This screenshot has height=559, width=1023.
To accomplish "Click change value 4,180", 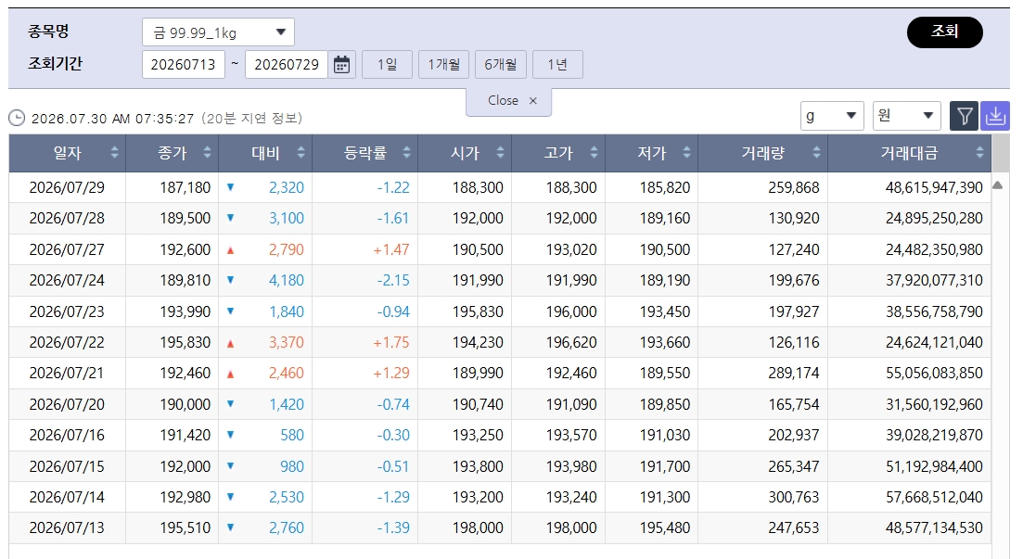I will click(287, 280).
